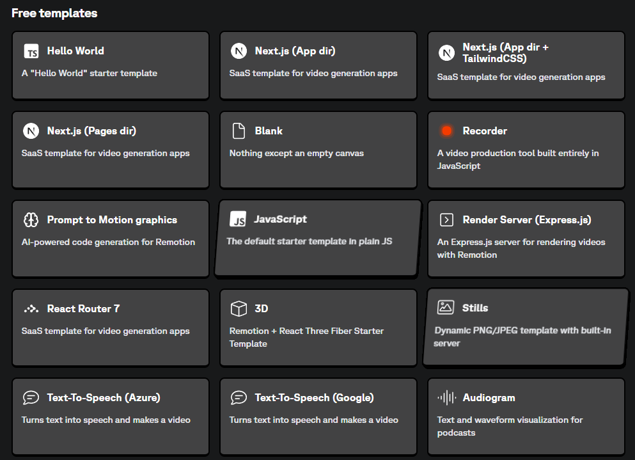Image resolution: width=635 pixels, height=460 pixels.
Task: Click the blank file icon on Blank card
Action: [239, 131]
